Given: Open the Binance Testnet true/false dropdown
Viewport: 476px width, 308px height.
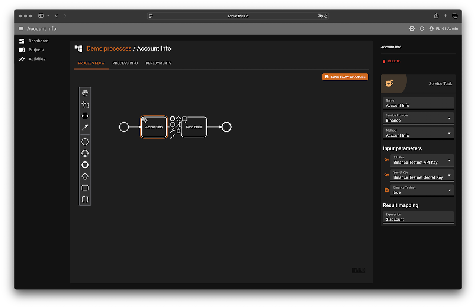Looking at the screenshot, I should pyautogui.click(x=422, y=190).
